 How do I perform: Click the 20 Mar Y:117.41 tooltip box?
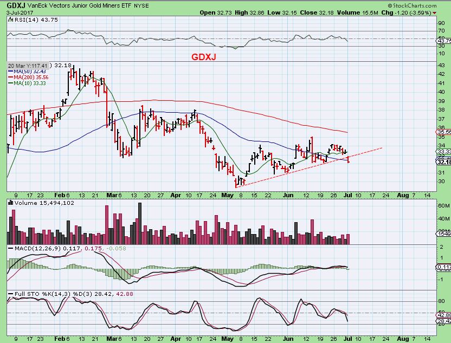click(x=28, y=66)
